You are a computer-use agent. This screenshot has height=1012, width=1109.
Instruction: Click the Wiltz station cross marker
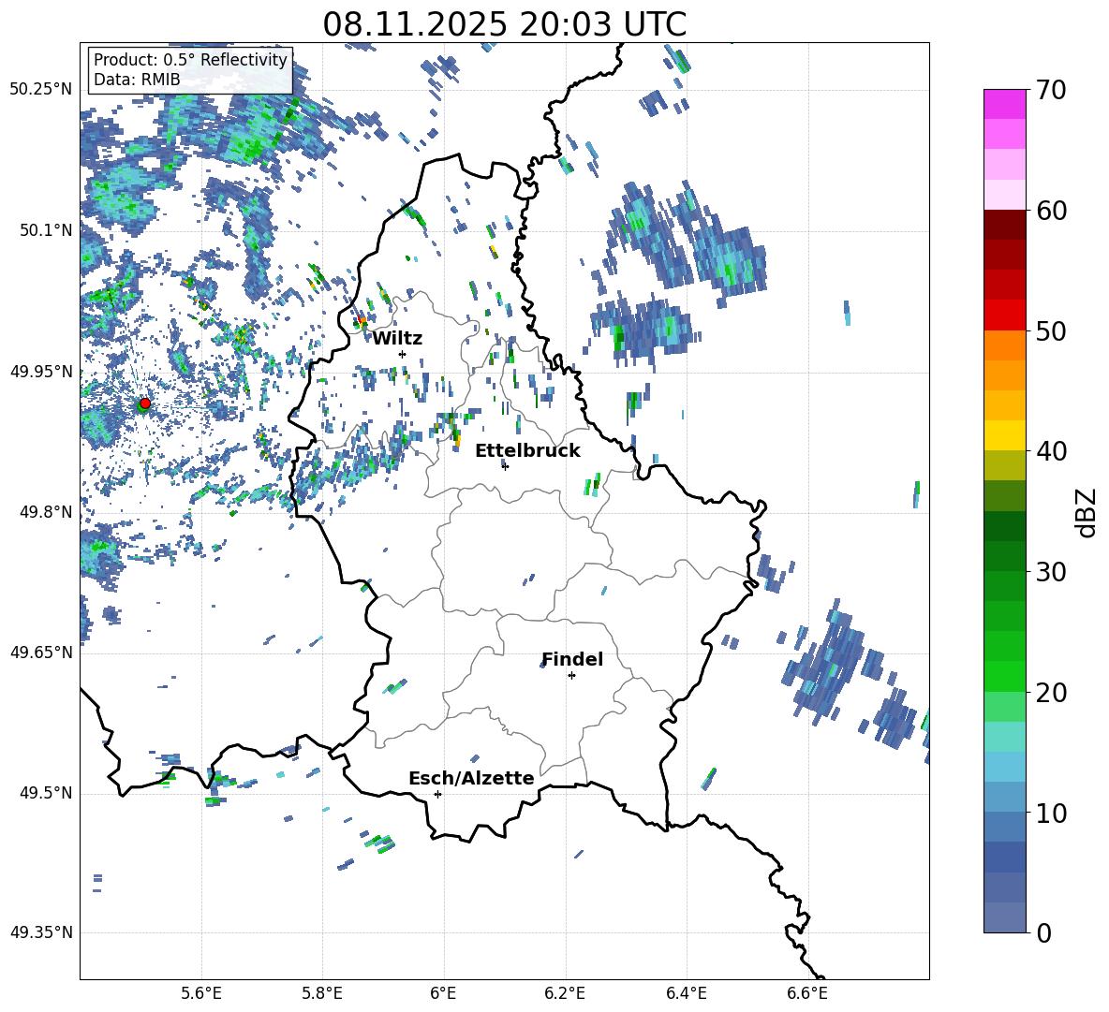403,354
